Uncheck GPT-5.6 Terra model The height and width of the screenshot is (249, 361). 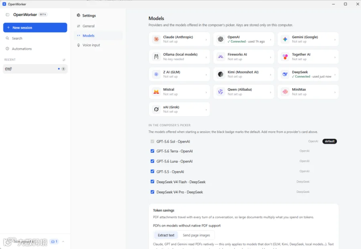152,151
